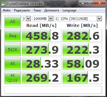Click the empty comment field at the bottom
Screen dimensions: 107x97
[x=53, y=90]
